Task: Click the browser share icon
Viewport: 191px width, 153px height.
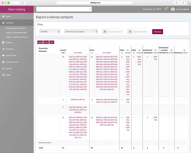Action: [177, 3]
